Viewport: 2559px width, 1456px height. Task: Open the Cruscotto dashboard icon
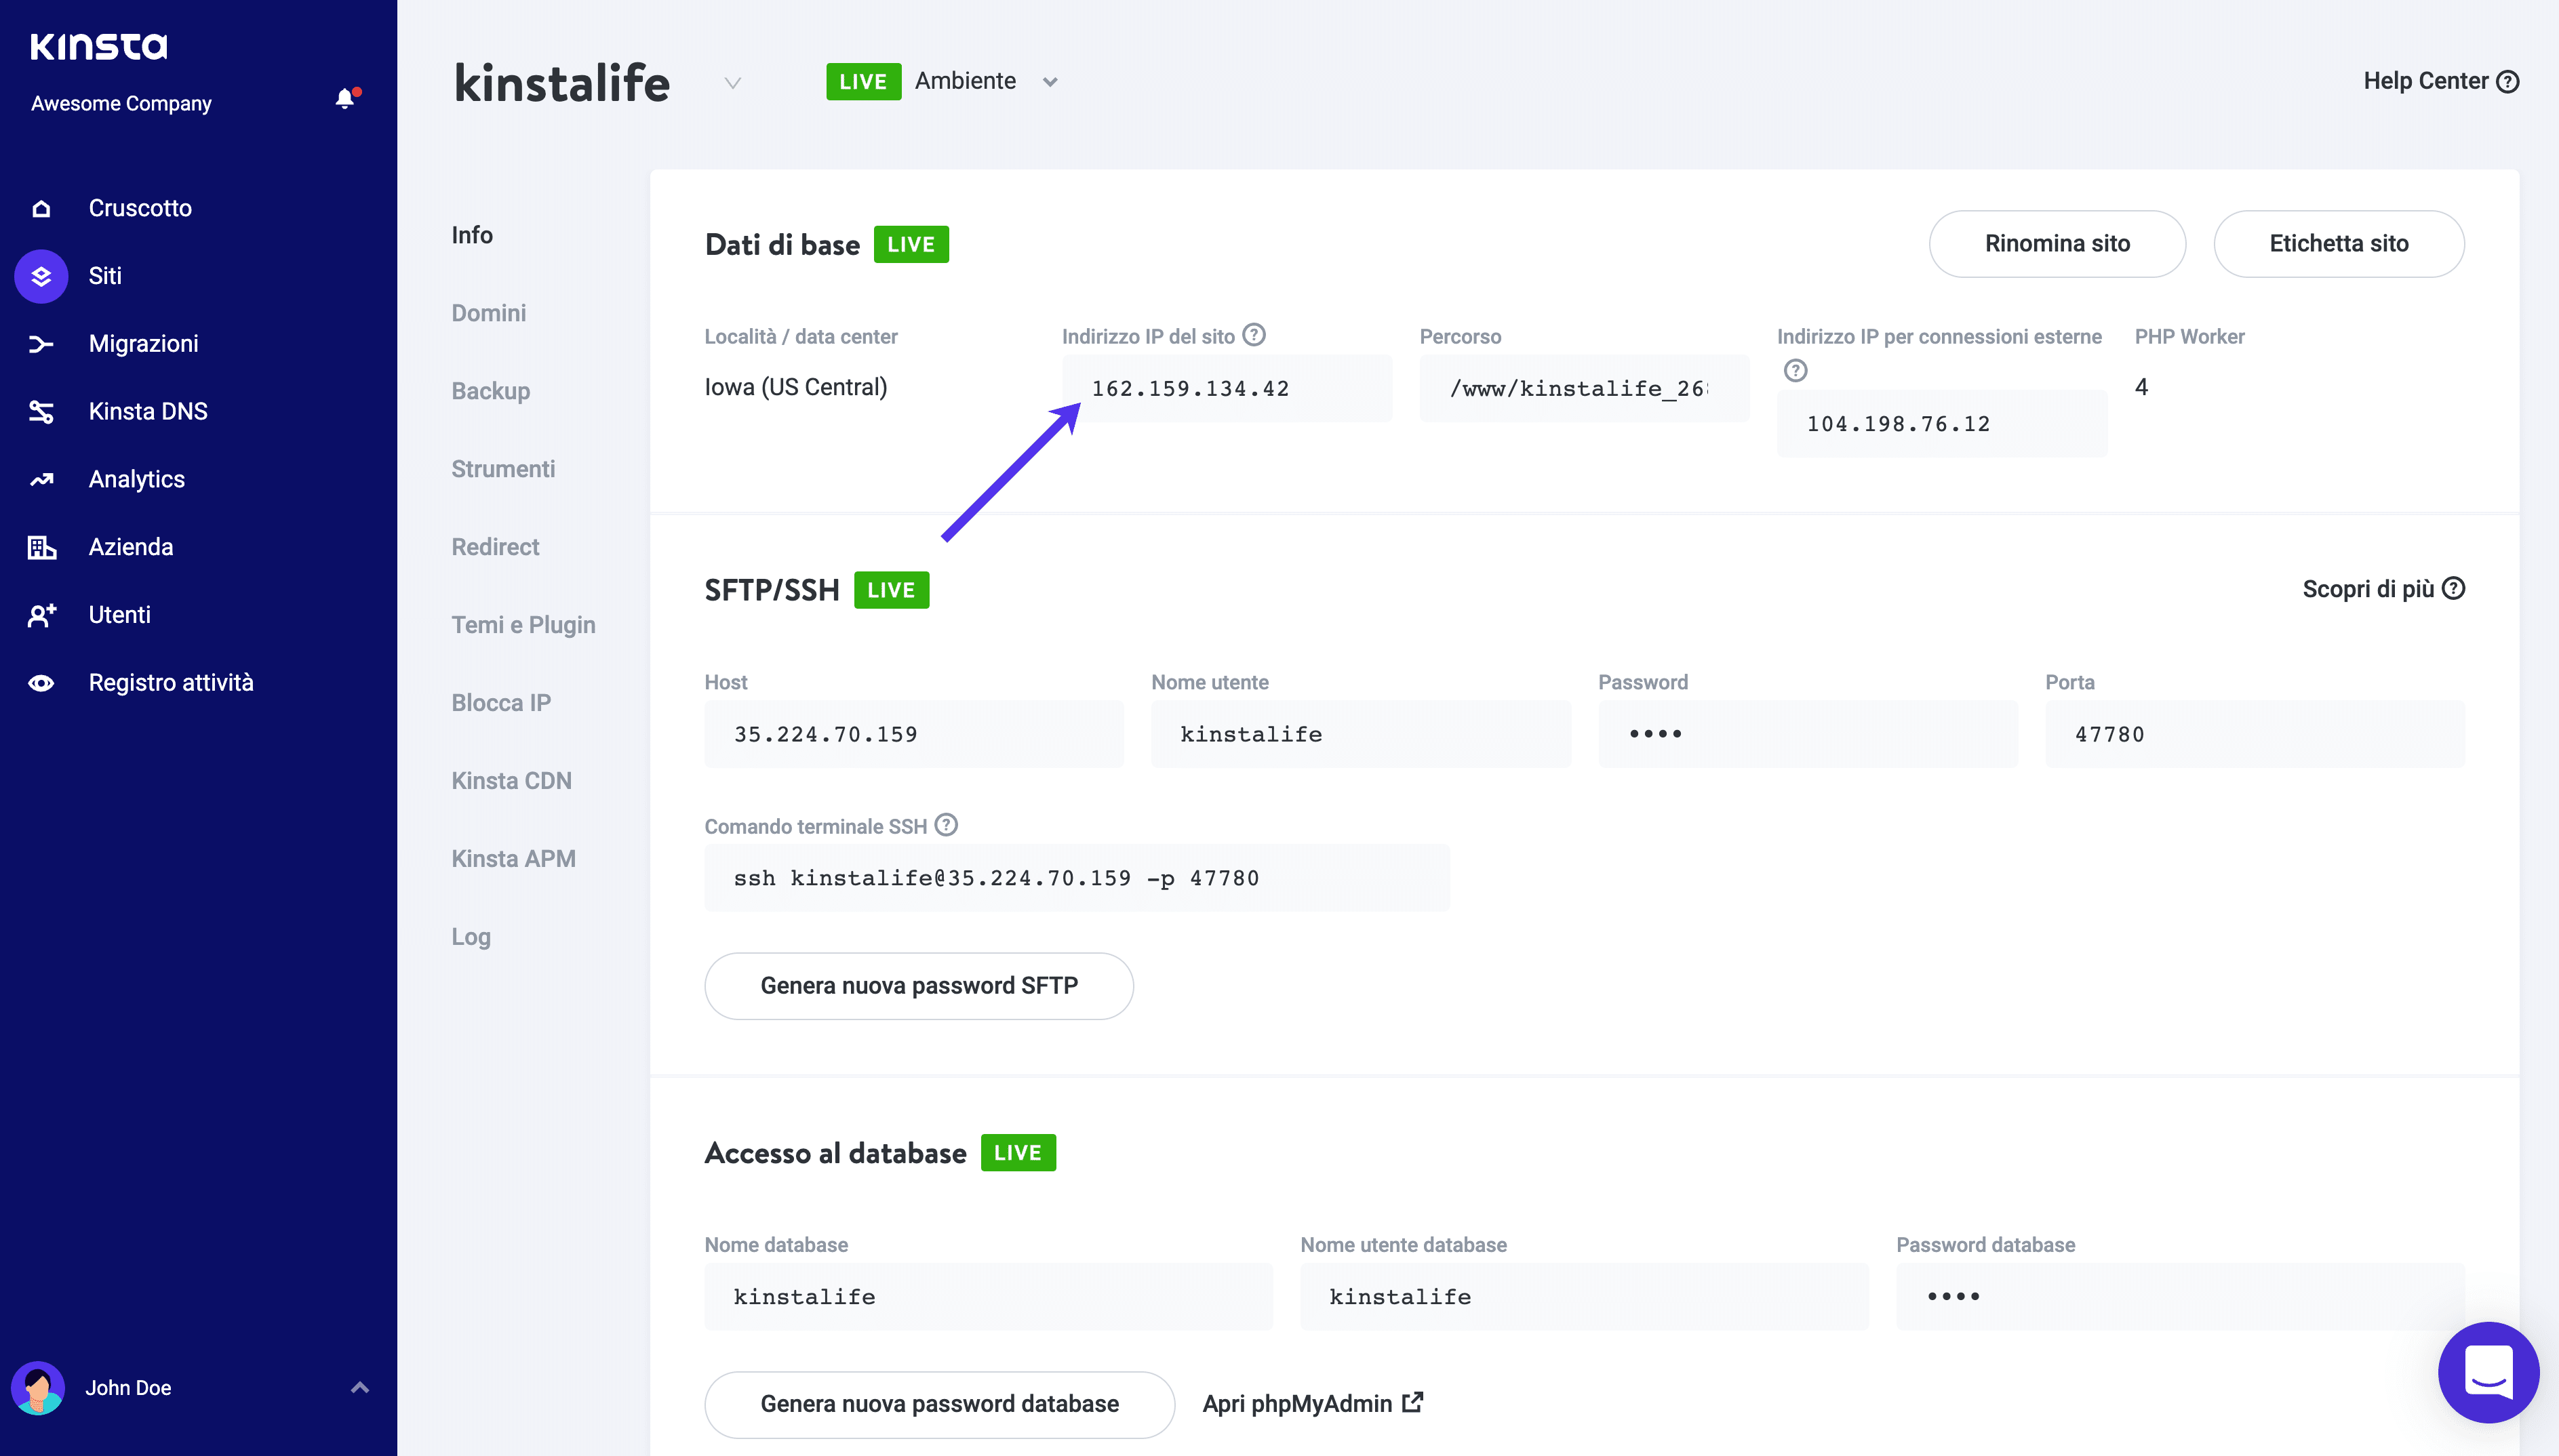pyautogui.click(x=41, y=207)
